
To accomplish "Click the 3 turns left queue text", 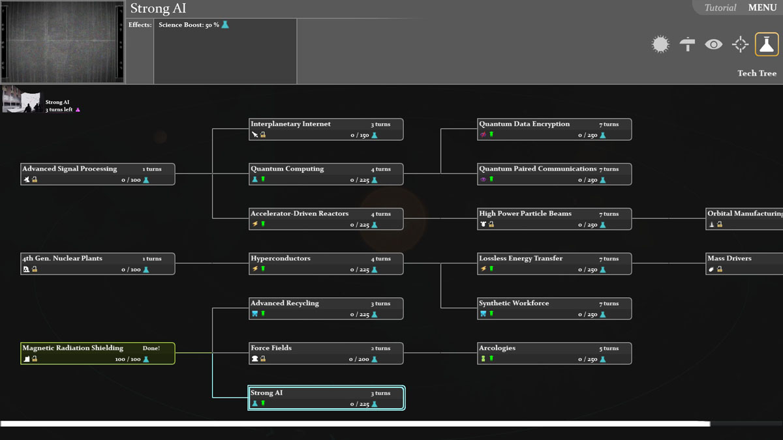I will coord(59,110).
